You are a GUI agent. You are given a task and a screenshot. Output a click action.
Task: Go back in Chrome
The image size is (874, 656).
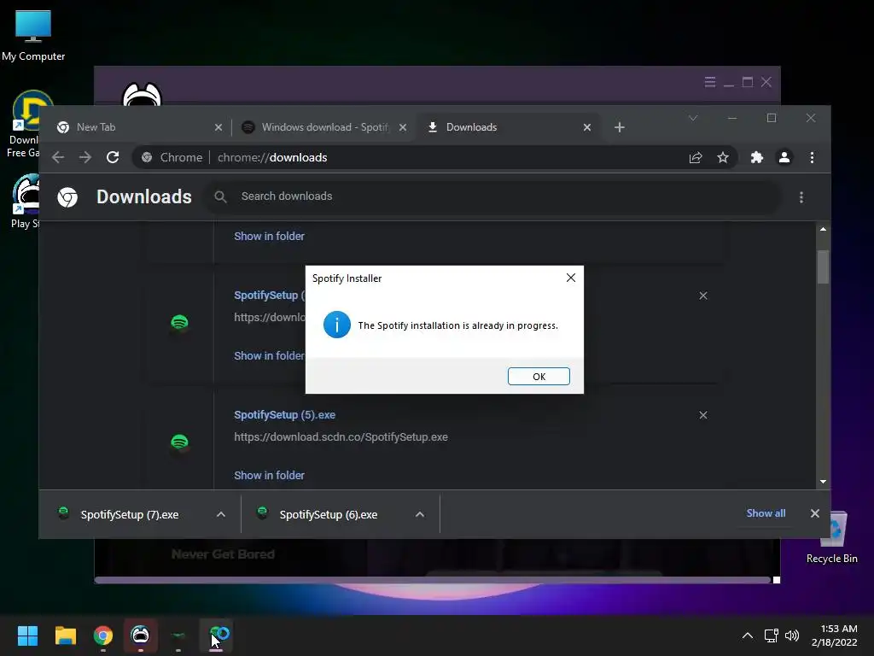click(x=58, y=157)
